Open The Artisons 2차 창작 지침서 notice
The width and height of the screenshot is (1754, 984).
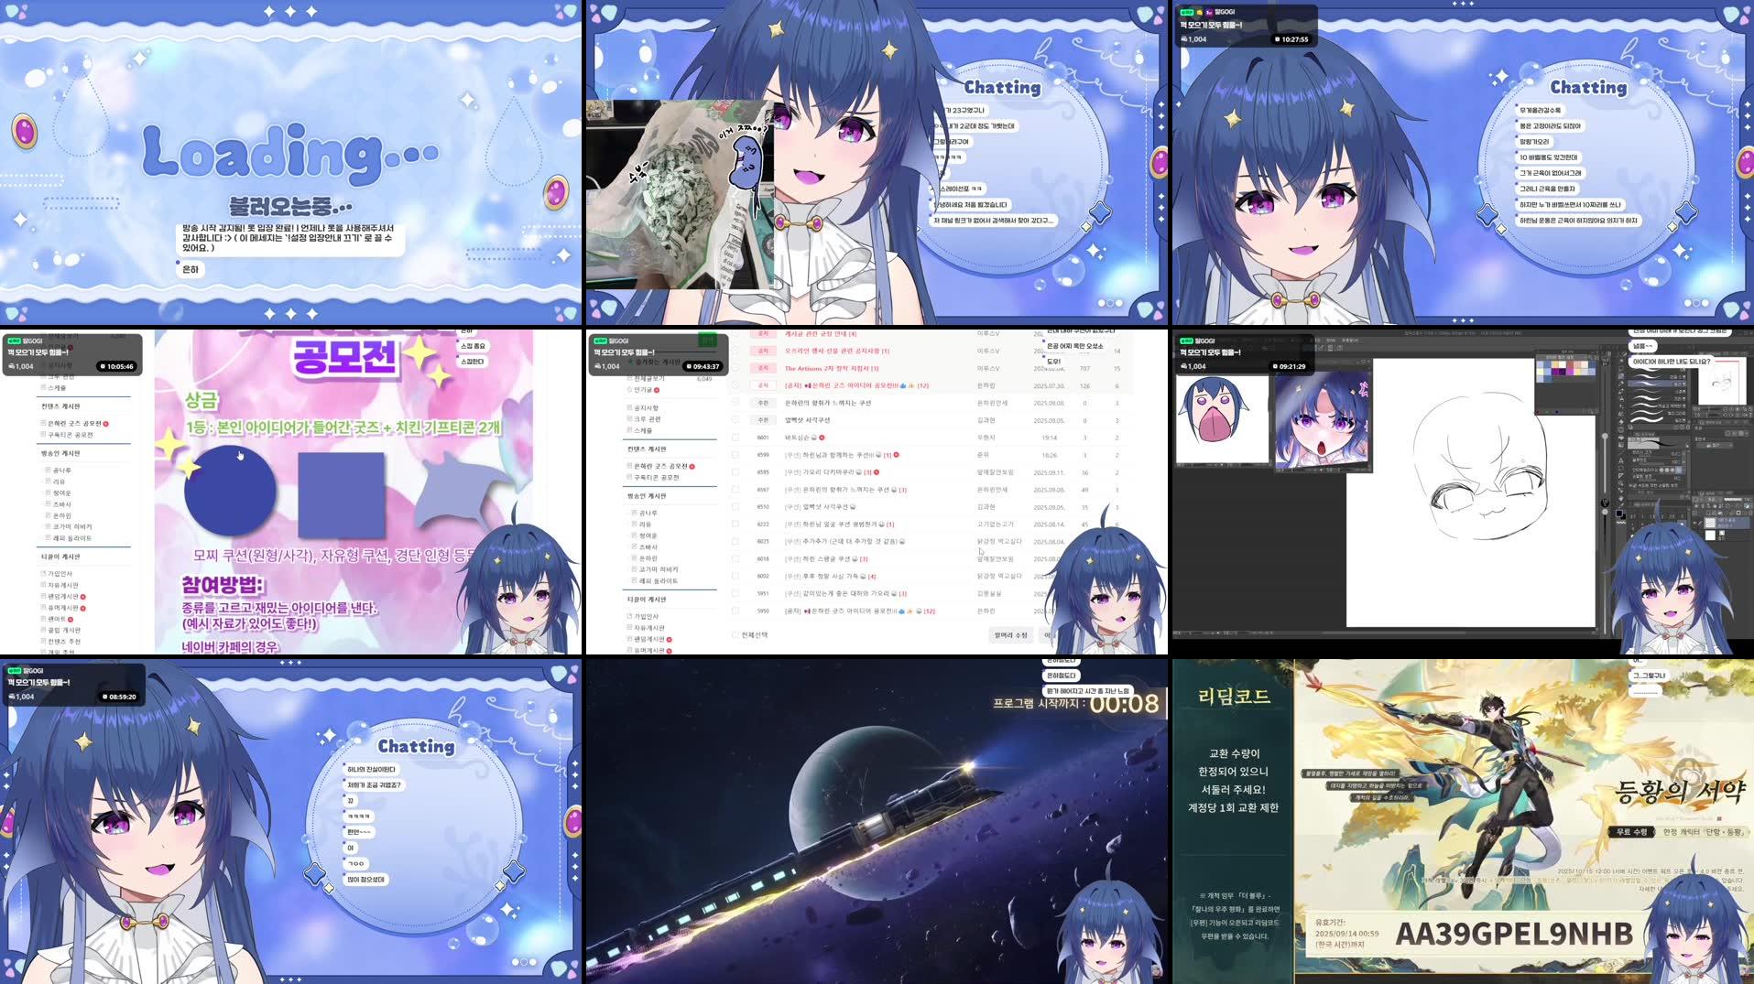pos(831,368)
